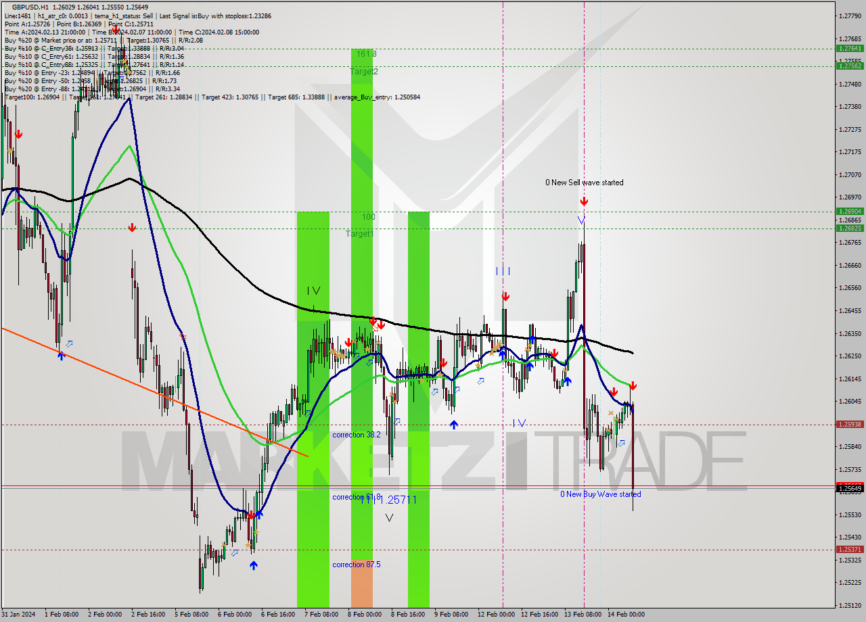
Task: Click the rightmost red sell arrow near the last candle
Action: (x=633, y=386)
